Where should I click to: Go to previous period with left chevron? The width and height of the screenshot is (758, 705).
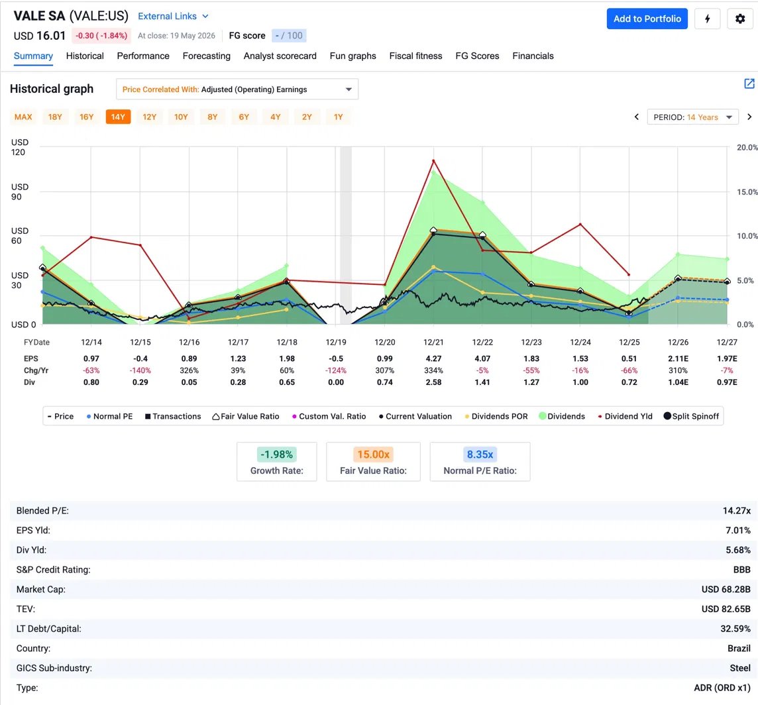click(x=636, y=117)
